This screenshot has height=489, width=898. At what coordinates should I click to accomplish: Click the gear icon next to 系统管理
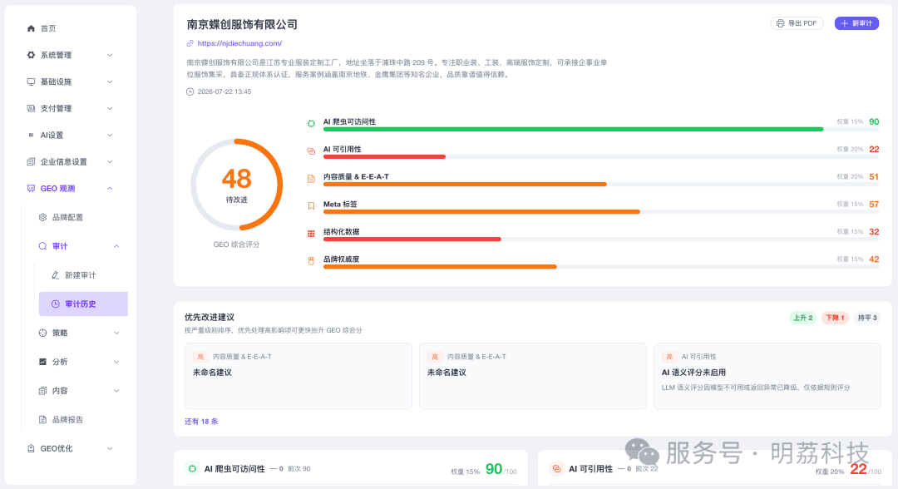[31, 55]
